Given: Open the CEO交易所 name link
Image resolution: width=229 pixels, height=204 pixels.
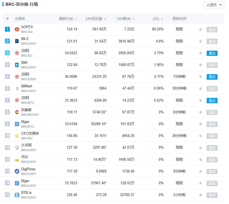Looking at the screenshot, I should (x=30, y=133).
